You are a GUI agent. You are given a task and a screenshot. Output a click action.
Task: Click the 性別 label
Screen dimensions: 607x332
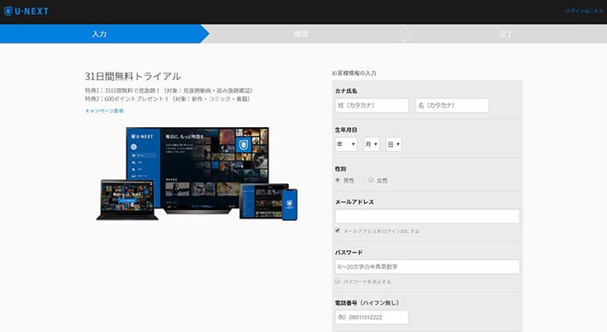coord(340,169)
